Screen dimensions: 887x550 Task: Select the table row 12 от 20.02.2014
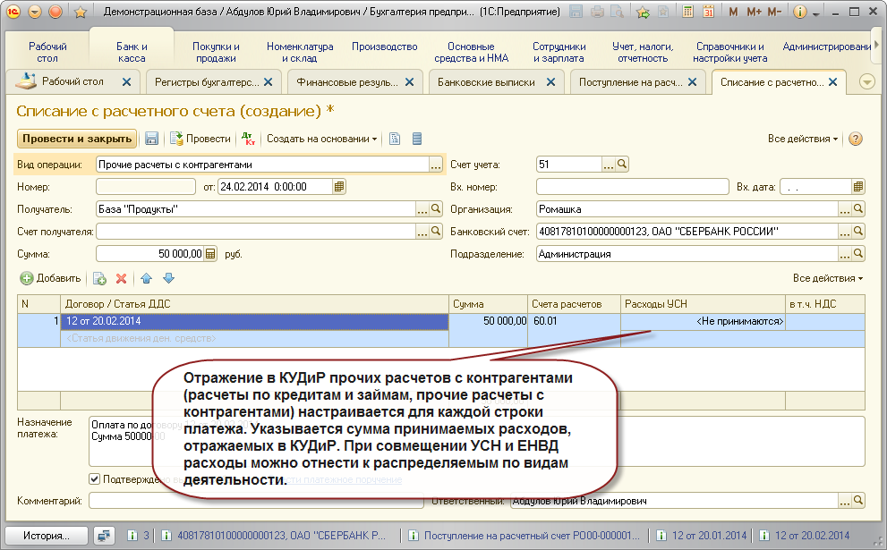254,321
